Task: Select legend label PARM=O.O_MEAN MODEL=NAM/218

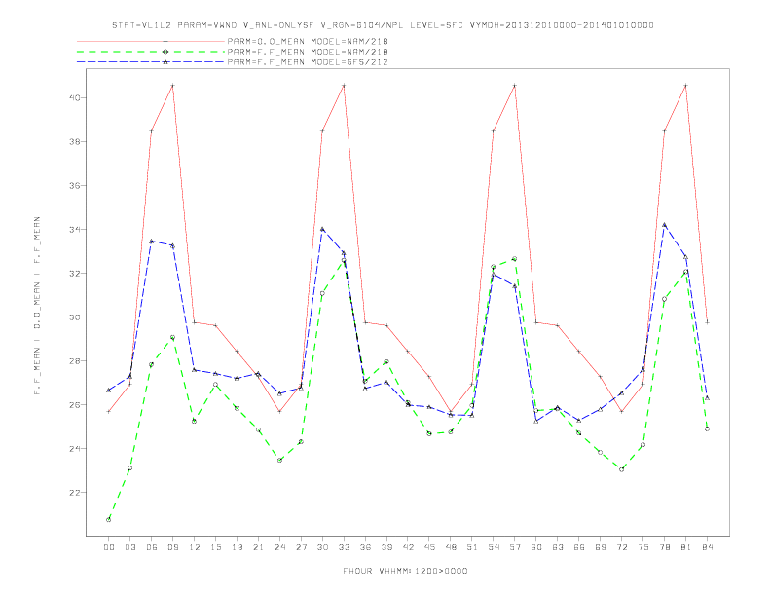Action: [308, 41]
